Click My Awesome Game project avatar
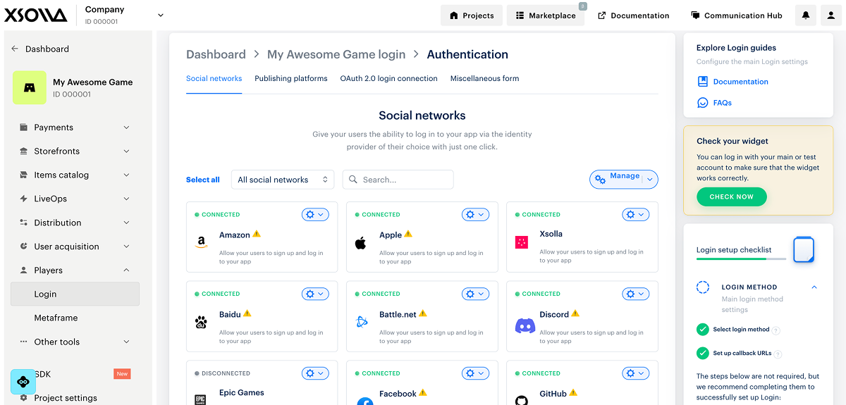Screen dimensions: 846x405 (x=30, y=88)
